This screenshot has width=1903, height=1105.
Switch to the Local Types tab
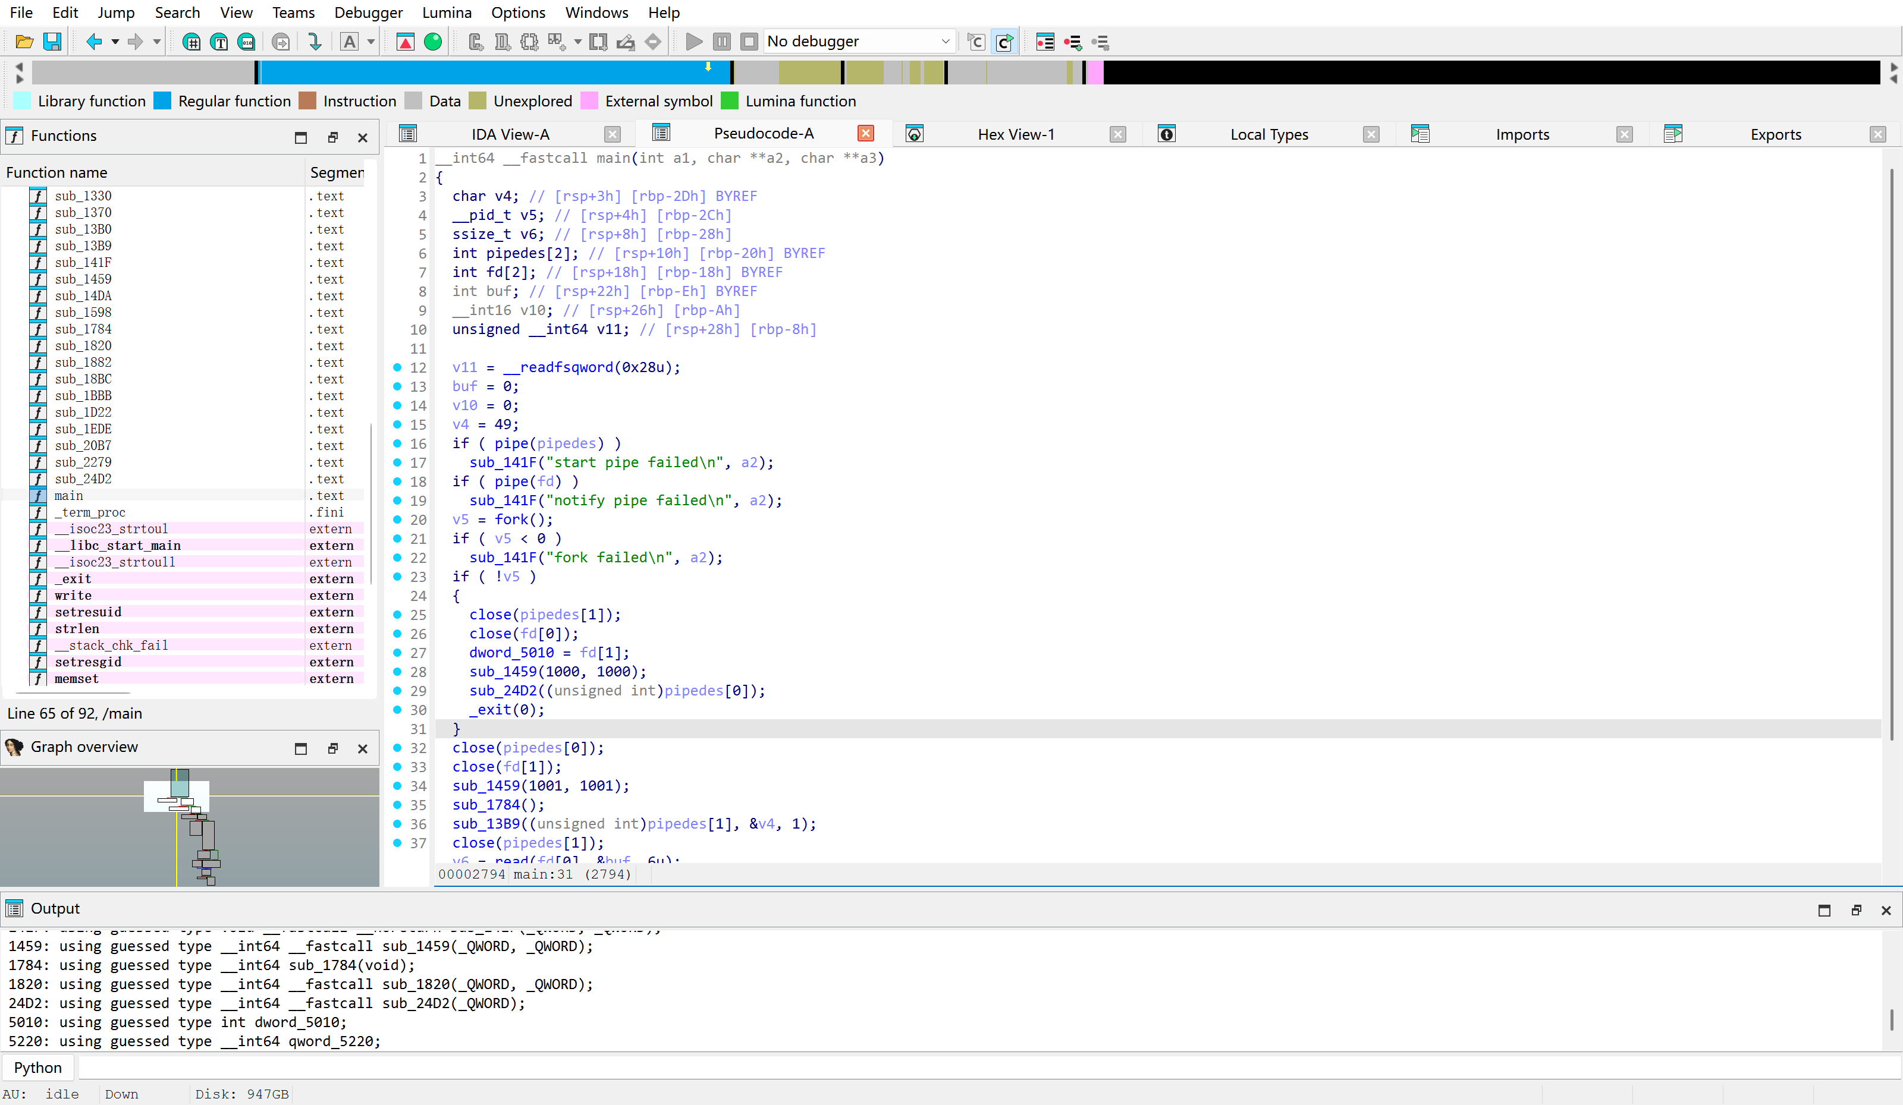pyautogui.click(x=1268, y=134)
